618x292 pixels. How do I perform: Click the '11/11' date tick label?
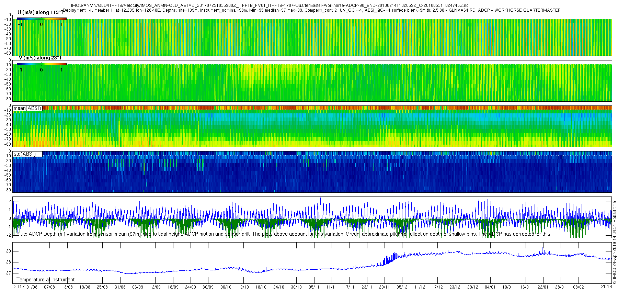click(x=332, y=287)
